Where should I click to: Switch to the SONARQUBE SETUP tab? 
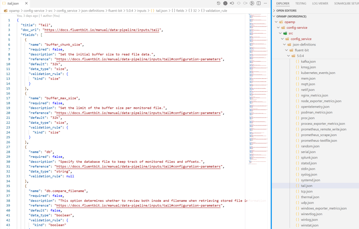click(x=346, y=4)
